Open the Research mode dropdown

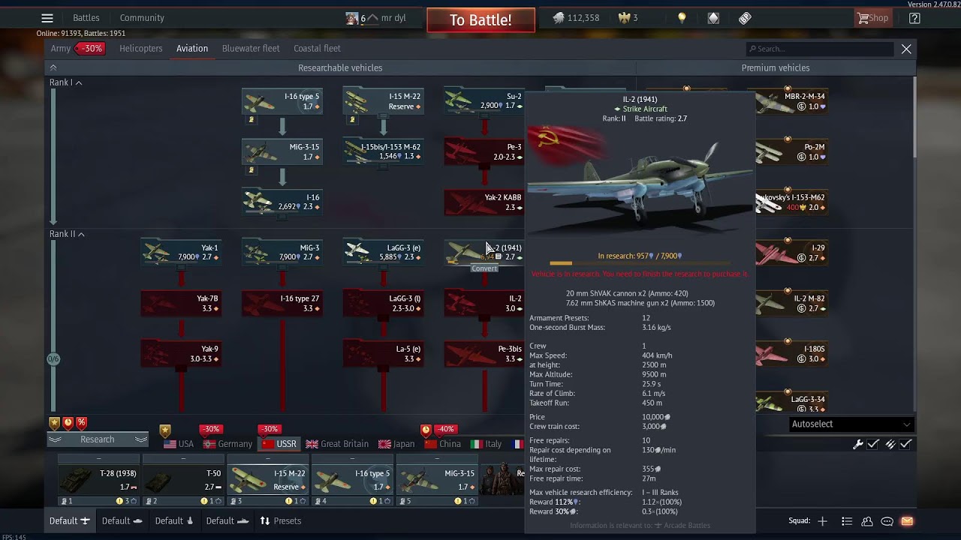[98, 439]
